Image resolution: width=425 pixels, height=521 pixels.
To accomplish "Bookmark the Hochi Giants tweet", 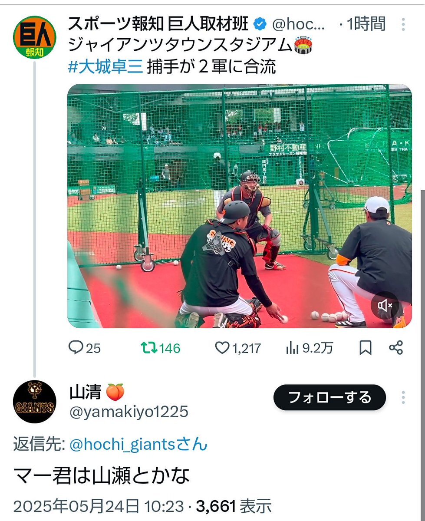I will coord(366,348).
